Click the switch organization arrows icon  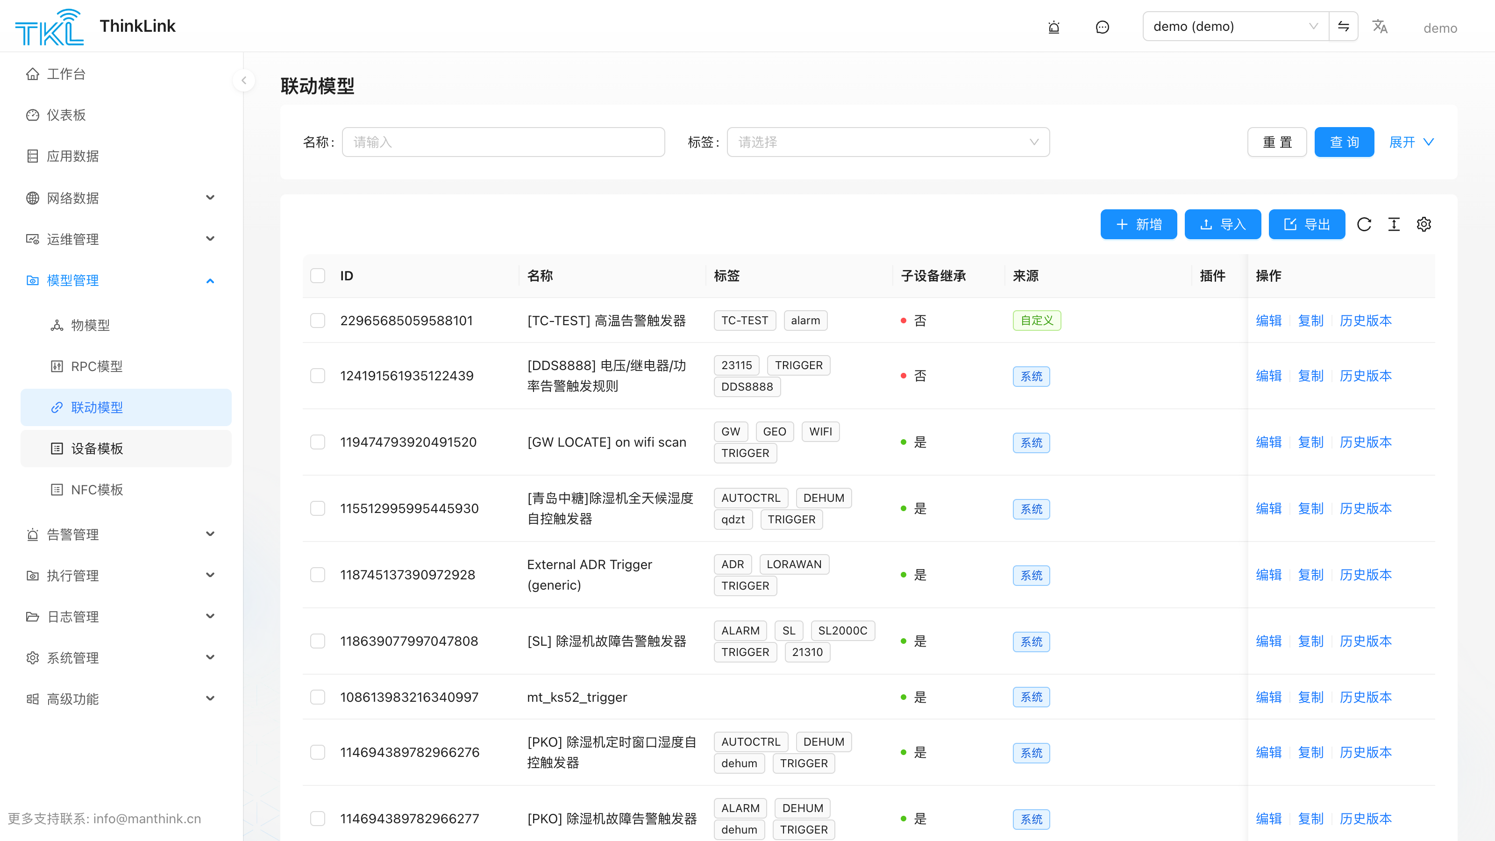(1343, 26)
